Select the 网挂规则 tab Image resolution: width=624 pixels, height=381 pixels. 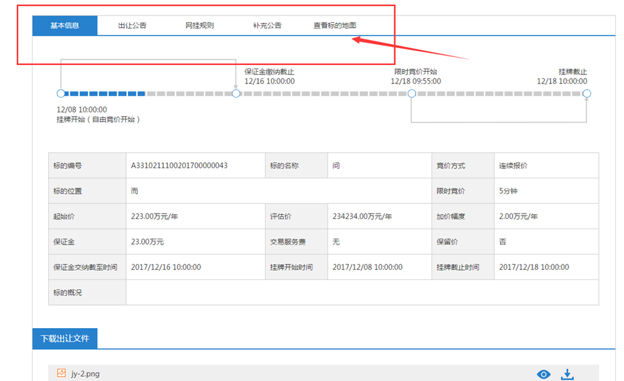[x=200, y=26]
